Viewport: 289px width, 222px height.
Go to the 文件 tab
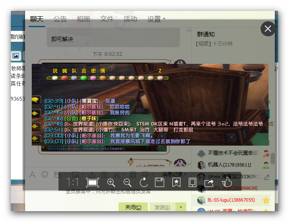tap(107, 19)
